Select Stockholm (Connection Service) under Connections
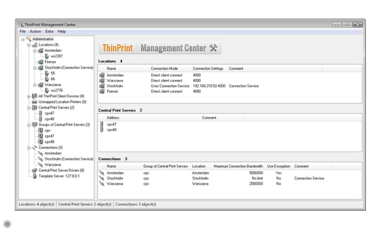Image resolution: width=385 pixels, height=231 pixels. click(69, 159)
